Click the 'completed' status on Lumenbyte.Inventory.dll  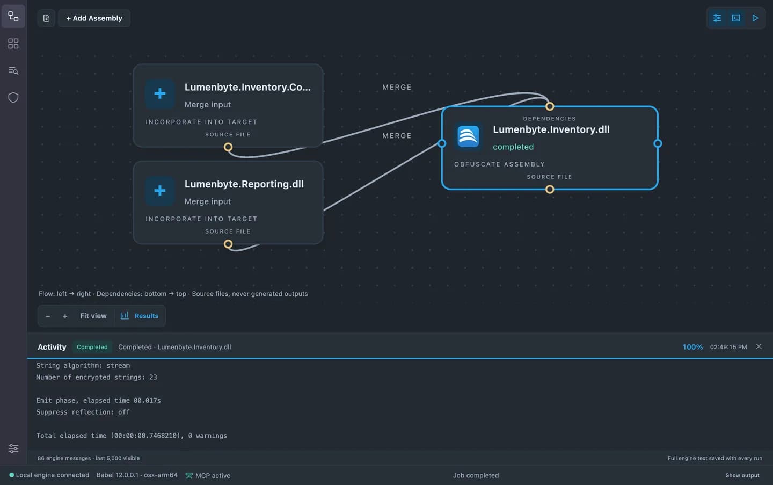tap(513, 147)
